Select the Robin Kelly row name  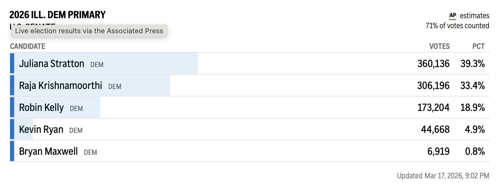click(x=41, y=107)
